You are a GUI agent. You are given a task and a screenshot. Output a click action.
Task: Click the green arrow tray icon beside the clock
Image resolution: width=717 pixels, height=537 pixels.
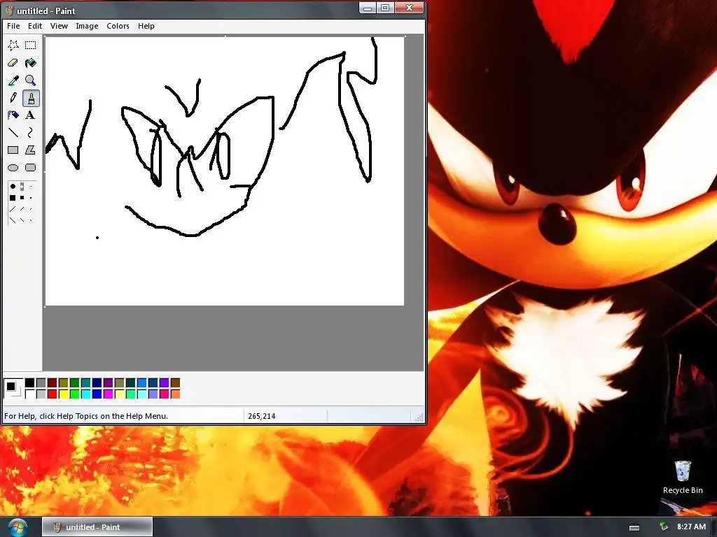click(x=664, y=527)
